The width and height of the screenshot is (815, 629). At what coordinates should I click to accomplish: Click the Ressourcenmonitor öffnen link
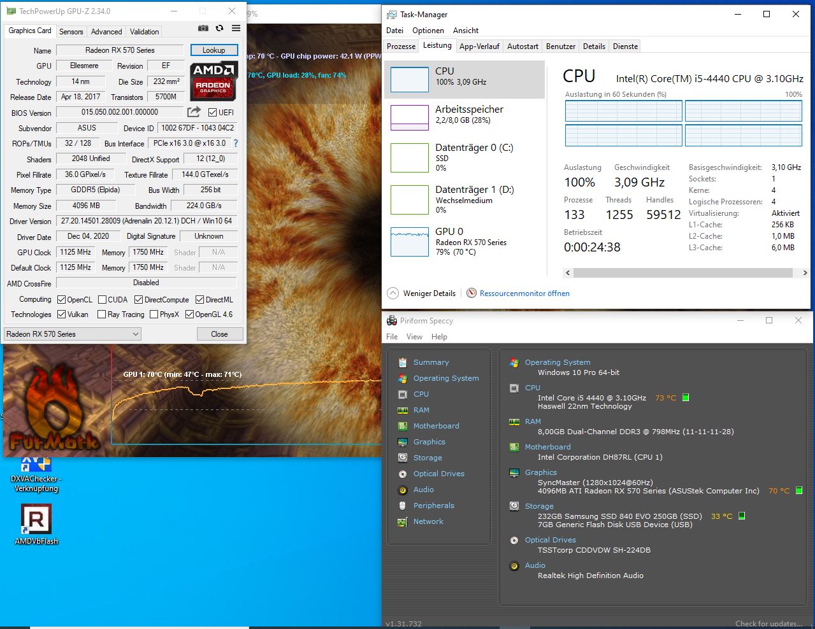(524, 293)
